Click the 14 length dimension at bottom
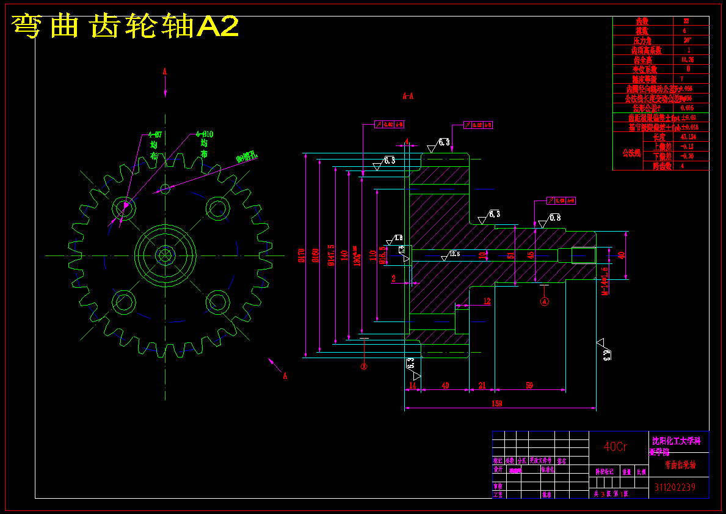Screen dimensions: 726x514 413,385
